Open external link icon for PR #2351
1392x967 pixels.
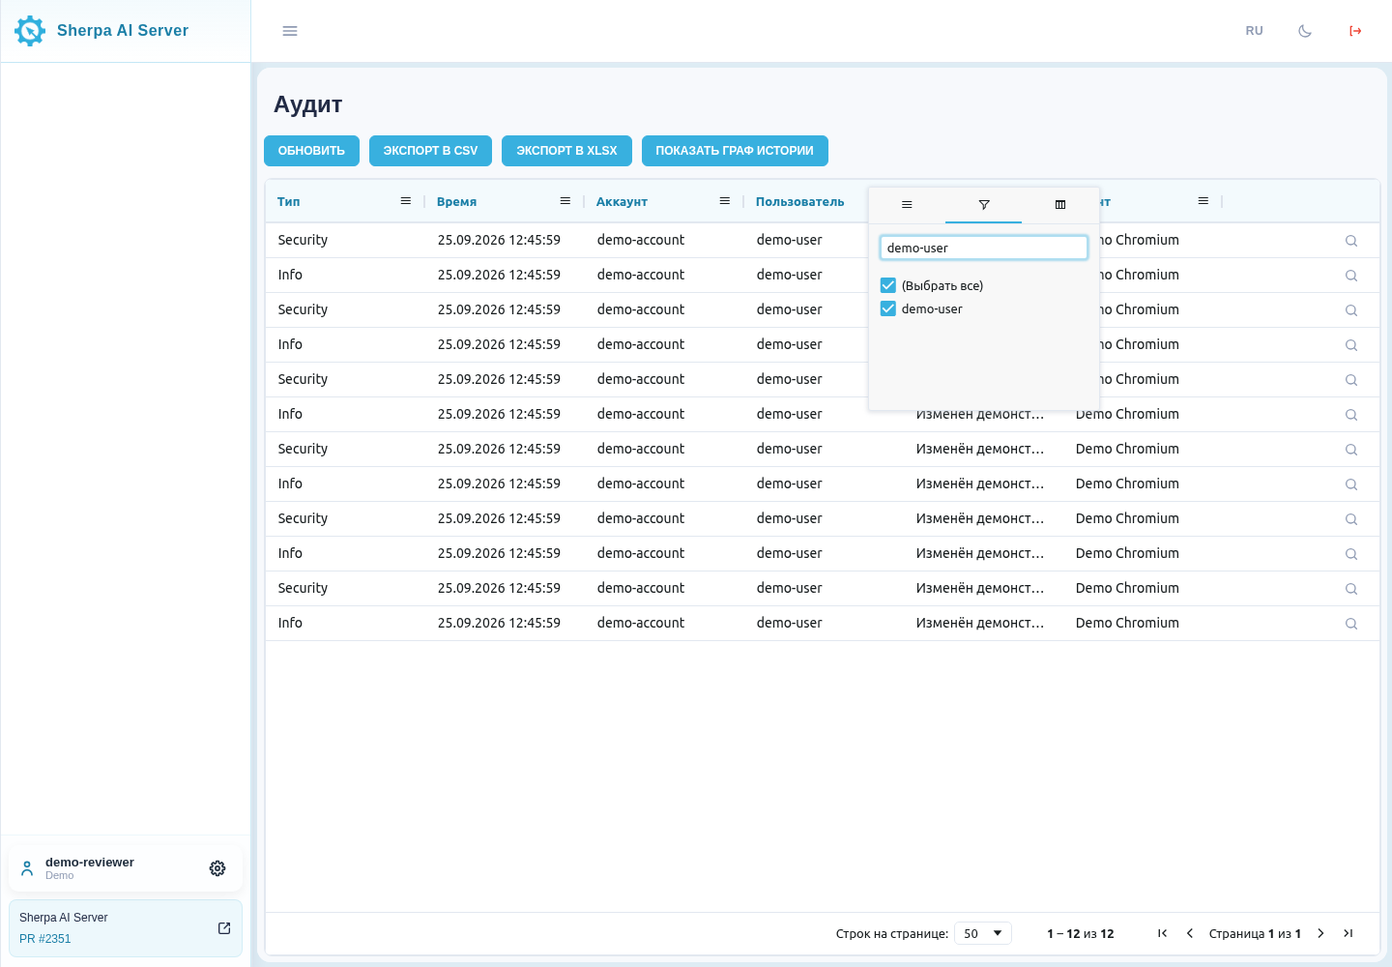coord(224,928)
